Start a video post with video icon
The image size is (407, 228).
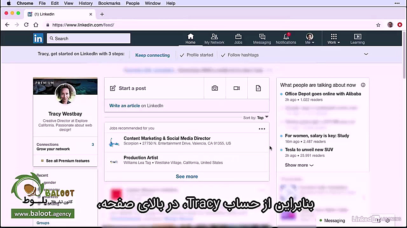237,88
